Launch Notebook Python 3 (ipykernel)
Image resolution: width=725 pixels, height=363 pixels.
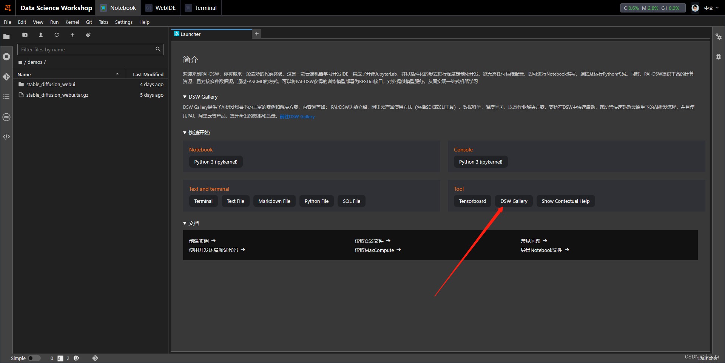pyautogui.click(x=216, y=162)
